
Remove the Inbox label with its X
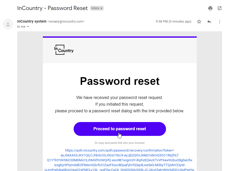[101, 8]
